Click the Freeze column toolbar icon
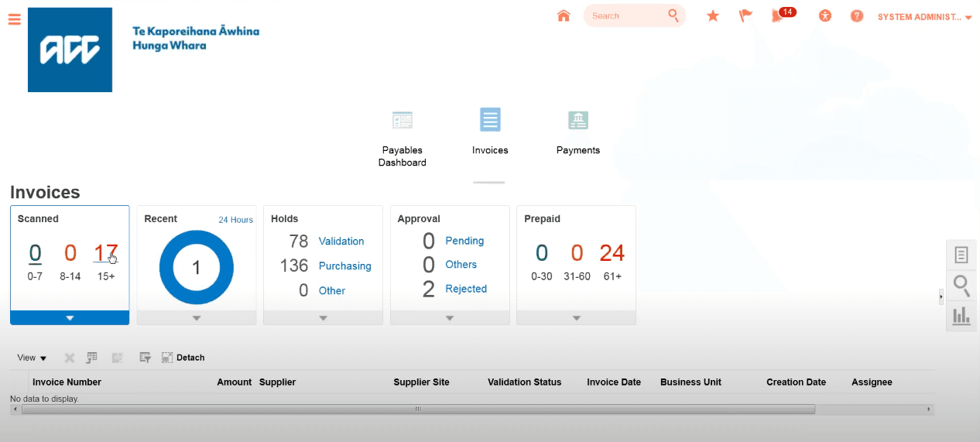 (91, 358)
